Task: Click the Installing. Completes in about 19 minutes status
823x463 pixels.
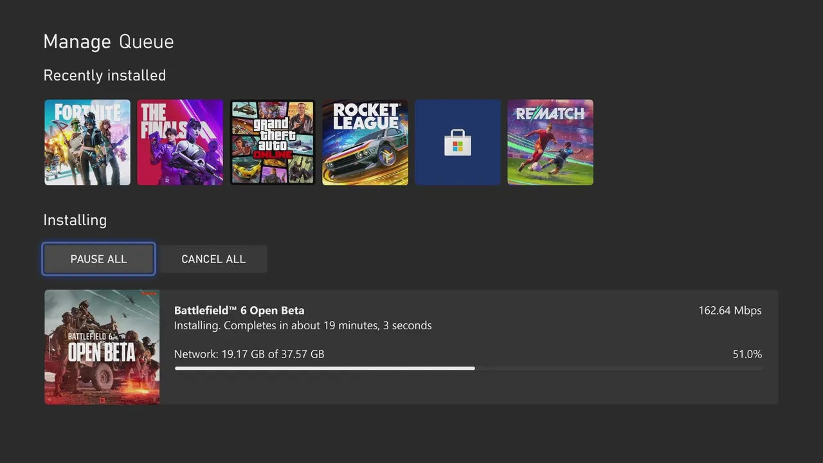Action: coord(303,325)
